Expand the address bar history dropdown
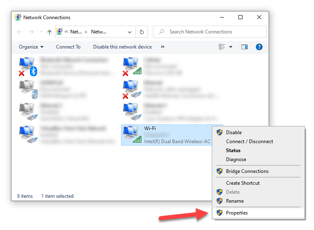The image size is (314, 230). coord(130,32)
